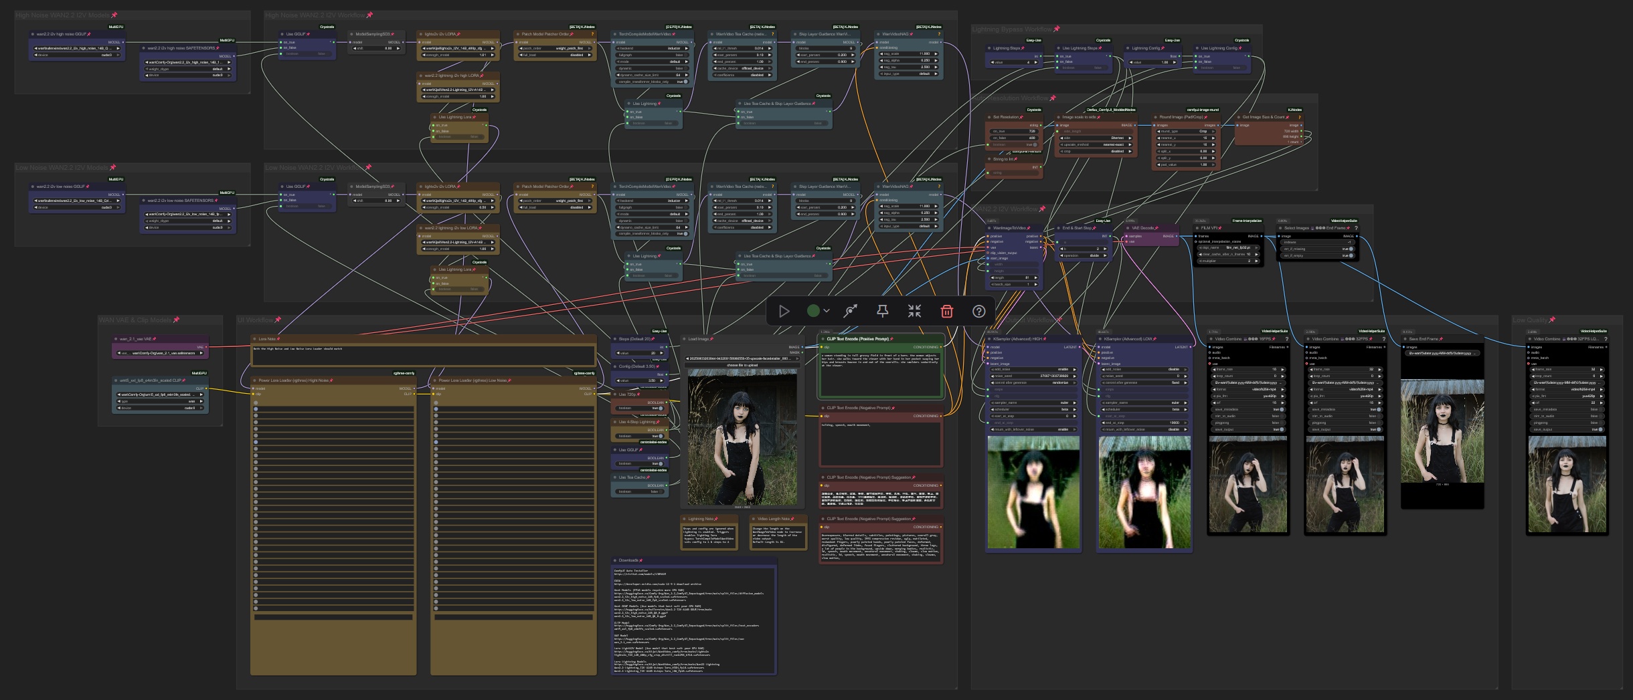Collapse CLIP Text Encode (Negative Prompt) via its title dot
This screenshot has height=700, width=1633.
[x=823, y=408]
